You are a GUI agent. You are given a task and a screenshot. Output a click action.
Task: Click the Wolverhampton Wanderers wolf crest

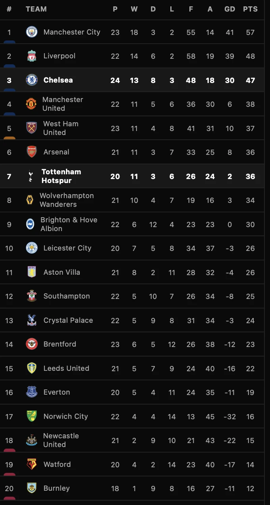coord(30,200)
